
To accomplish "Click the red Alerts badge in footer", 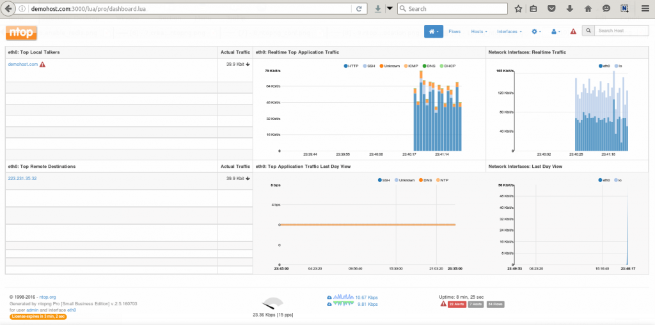I will [455, 304].
